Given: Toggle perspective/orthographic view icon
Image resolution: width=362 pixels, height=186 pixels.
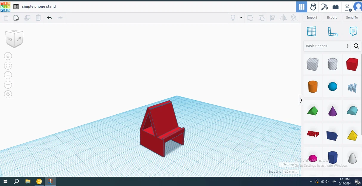Looking at the screenshot, I should pyautogui.click(x=8, y=94).
